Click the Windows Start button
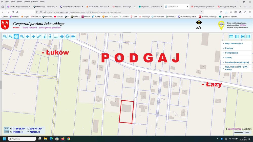Screen dimensions: 253x142 click(4, 139)
